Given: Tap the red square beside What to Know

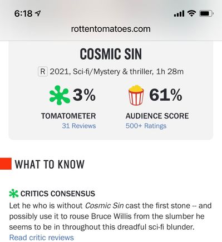Looking at the screenshot, I should pos(6,164).
